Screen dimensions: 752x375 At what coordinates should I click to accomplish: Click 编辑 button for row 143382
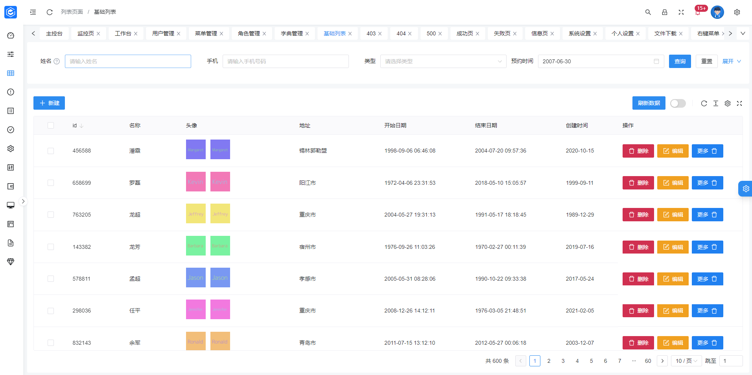[673, 247]
